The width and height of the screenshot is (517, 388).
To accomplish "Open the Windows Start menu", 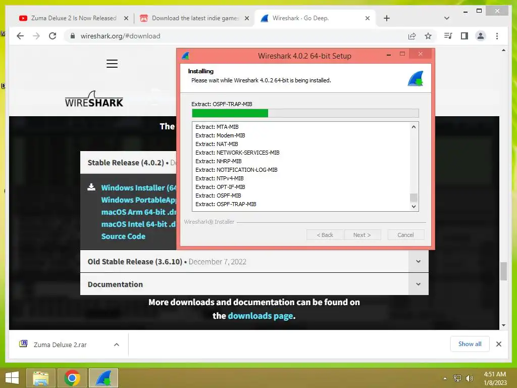I will 12,378.
